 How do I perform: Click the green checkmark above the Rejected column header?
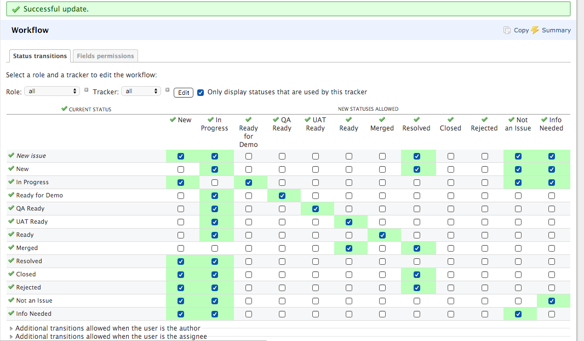click(x=484, y=120)
